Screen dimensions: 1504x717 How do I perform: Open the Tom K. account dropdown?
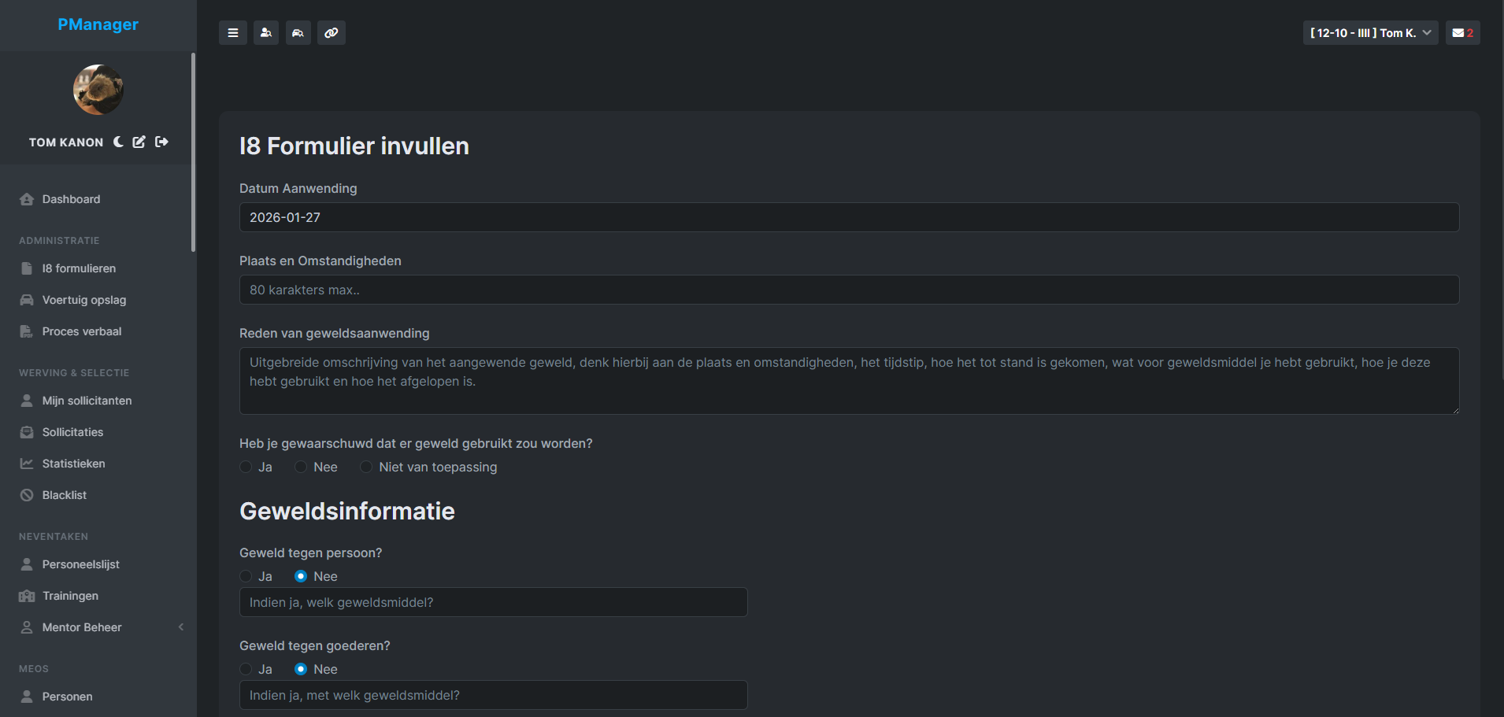pyautogui.click(x=1369, y=32)
